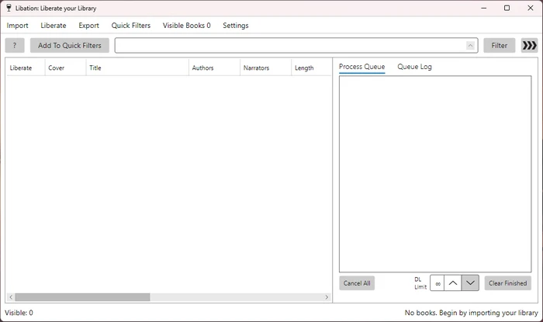
Task: Open the Liberate menu
Action: 54,26
